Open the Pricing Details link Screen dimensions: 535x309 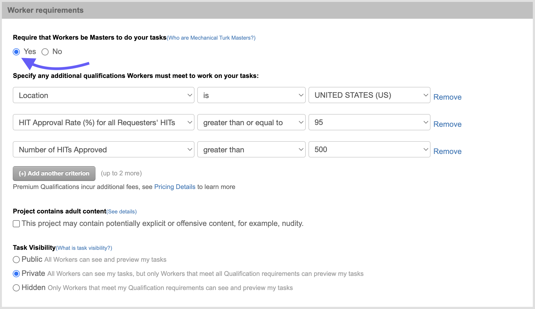(175, 187)
